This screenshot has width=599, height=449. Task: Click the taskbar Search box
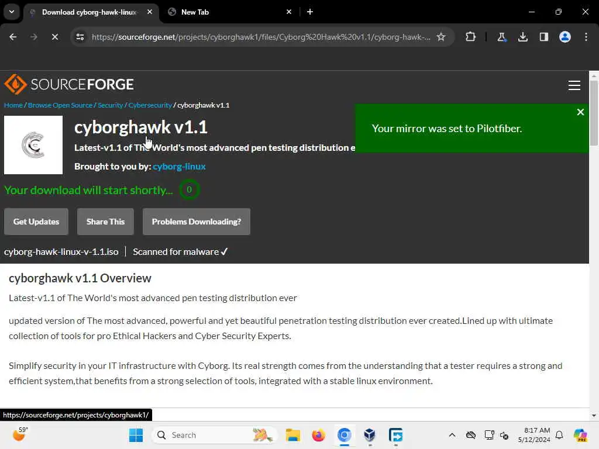(x=215, y=435)
